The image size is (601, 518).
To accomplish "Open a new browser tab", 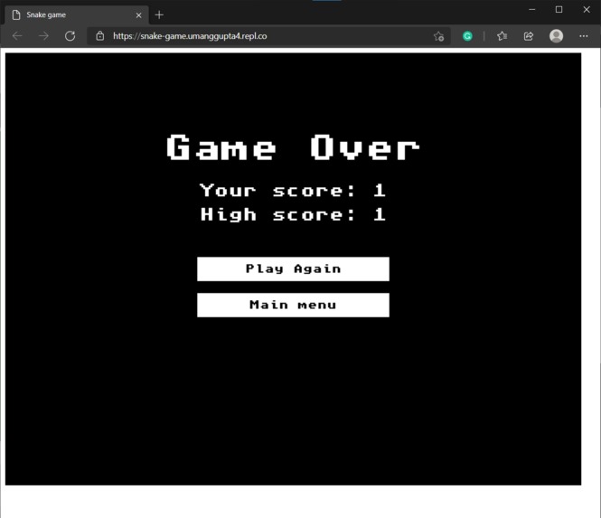I will (159, 15).
